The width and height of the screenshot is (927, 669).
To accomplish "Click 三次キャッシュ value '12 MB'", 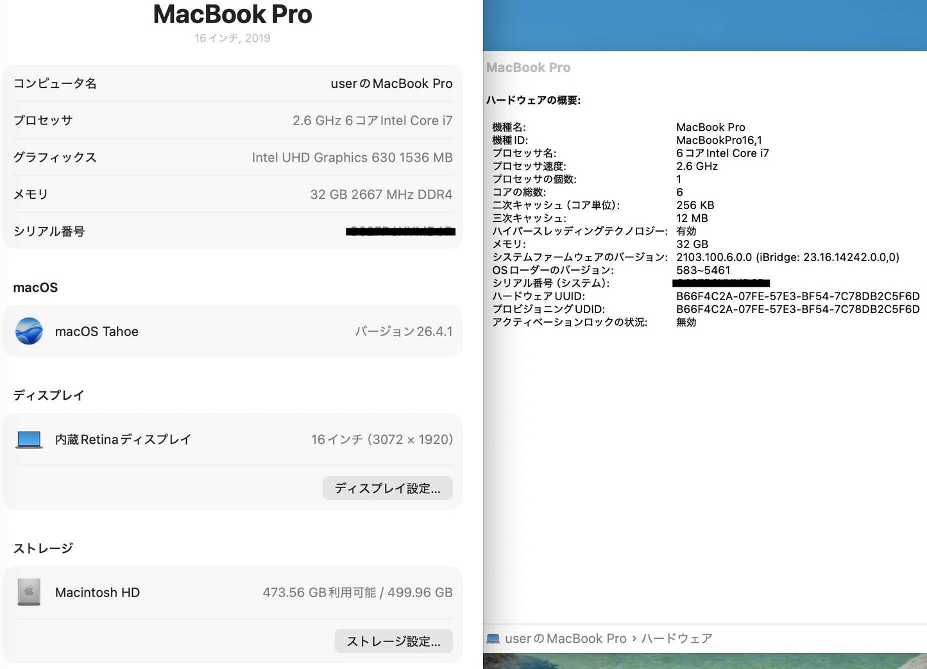I will [692, 218].
